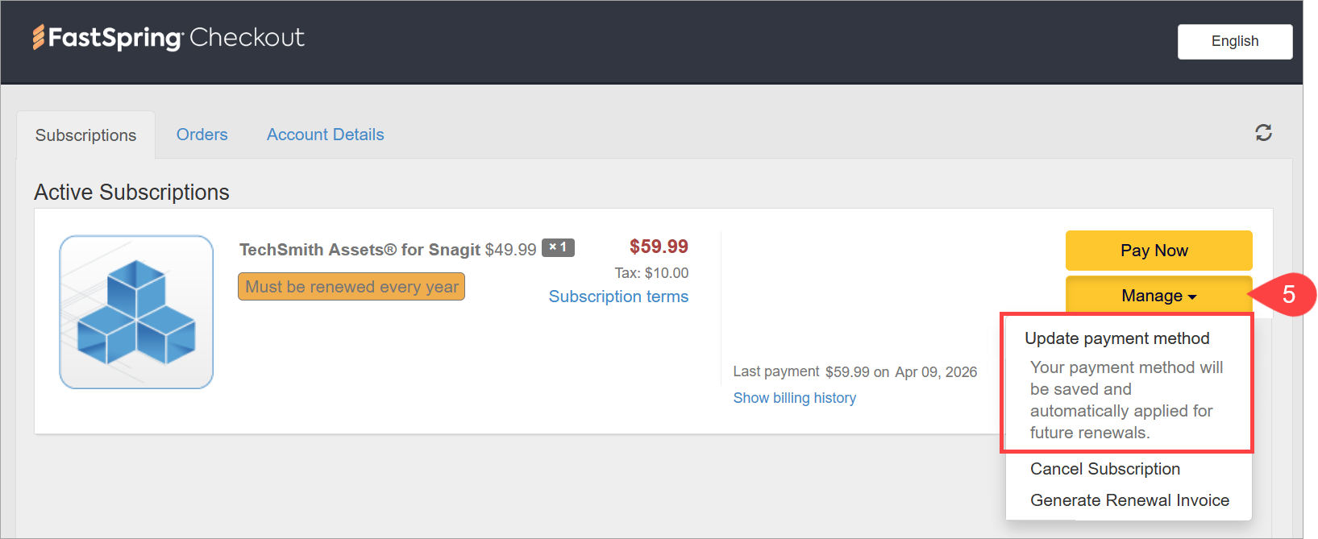Open the Subscription terms link
This screenshot has height=539, width=1318.
(618, 296)
